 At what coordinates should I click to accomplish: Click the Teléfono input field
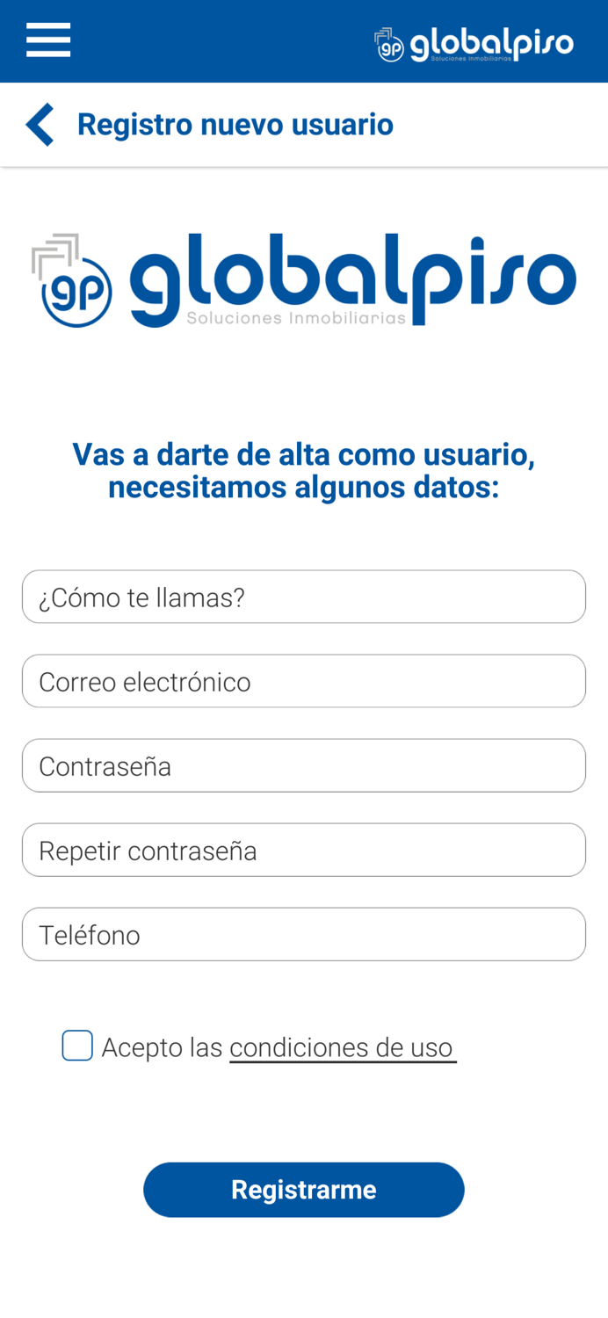point(304,933)
